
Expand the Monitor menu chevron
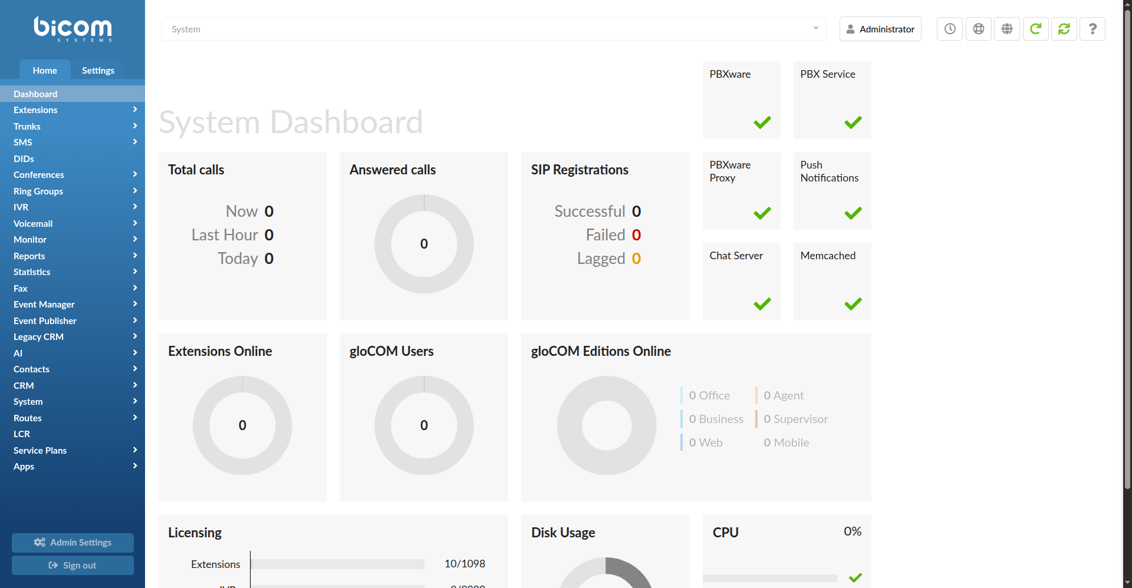135,239
